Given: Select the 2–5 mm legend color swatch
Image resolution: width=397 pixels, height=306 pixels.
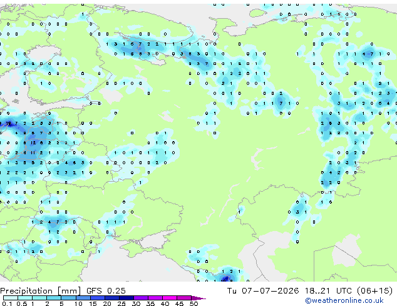Looking at the screenshot, I should [x=54, y=298].
